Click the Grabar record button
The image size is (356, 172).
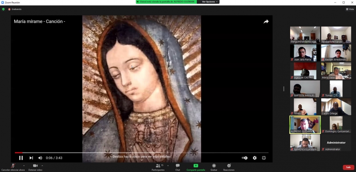[x=214, y=167]
